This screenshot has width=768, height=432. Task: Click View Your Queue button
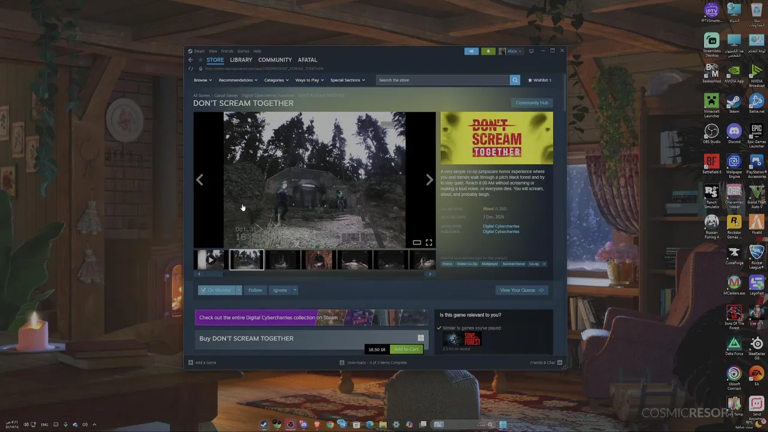[x=521, y=290]
